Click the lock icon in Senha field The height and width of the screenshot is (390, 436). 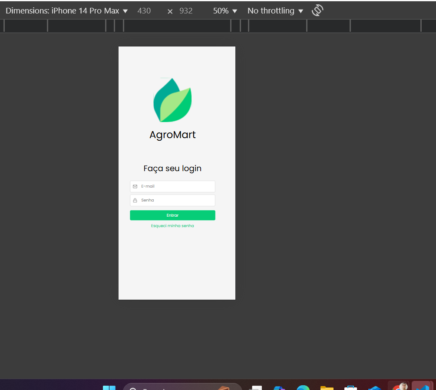pyautogui.click(x=135, y=200)
